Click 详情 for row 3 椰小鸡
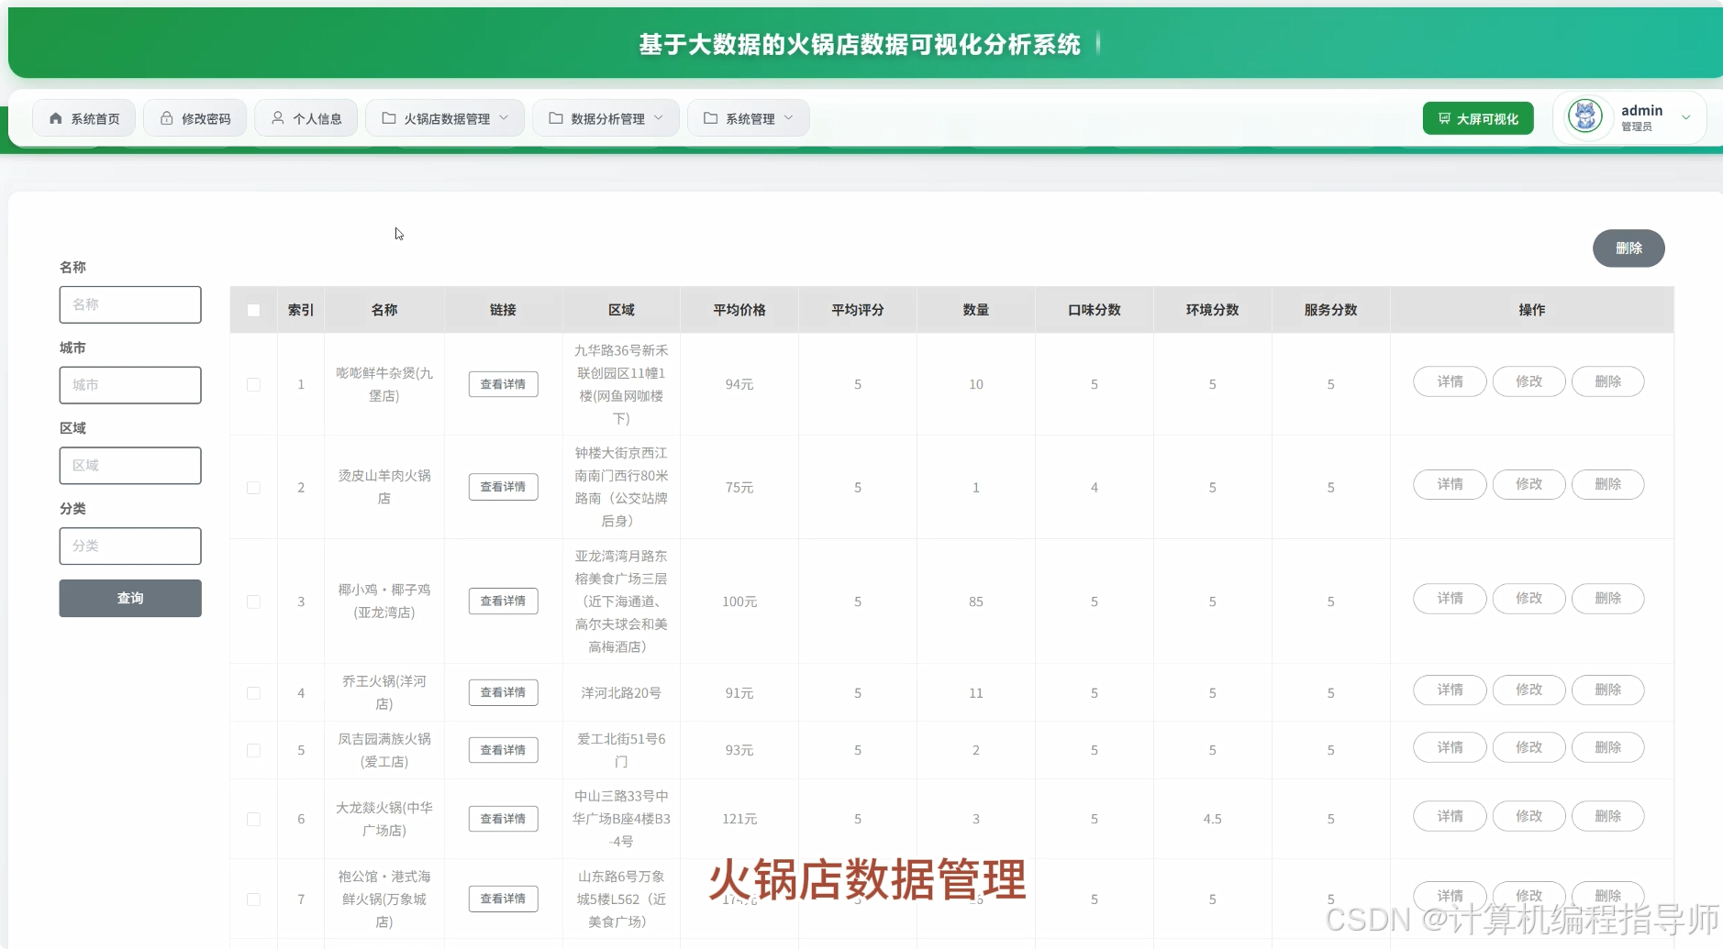1723x949 pixels. click(x=1450, y=599)
